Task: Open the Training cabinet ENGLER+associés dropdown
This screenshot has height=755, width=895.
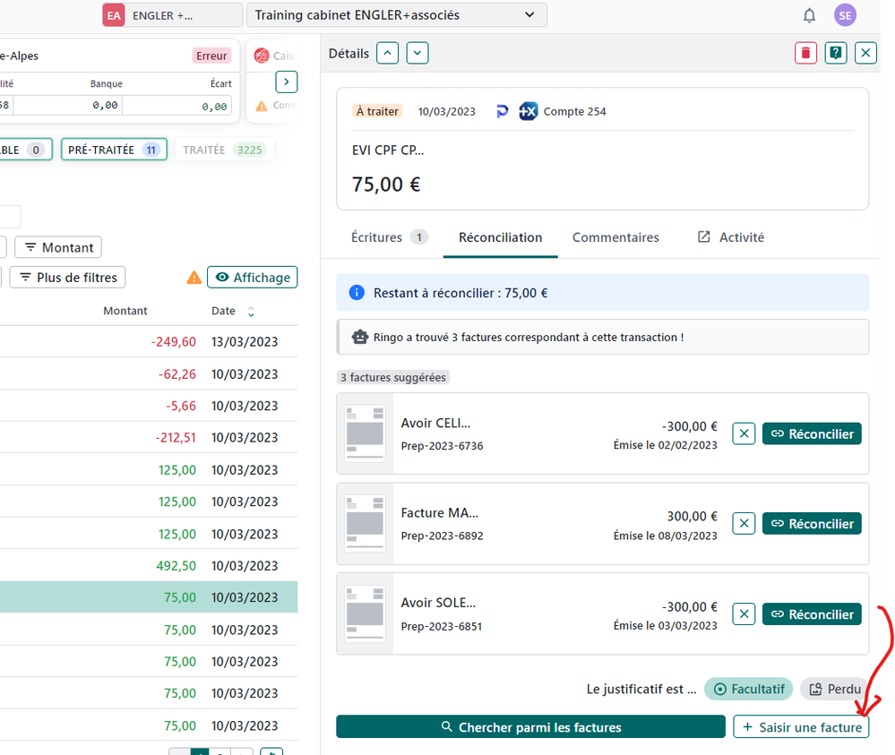Action: coord(396,15)
